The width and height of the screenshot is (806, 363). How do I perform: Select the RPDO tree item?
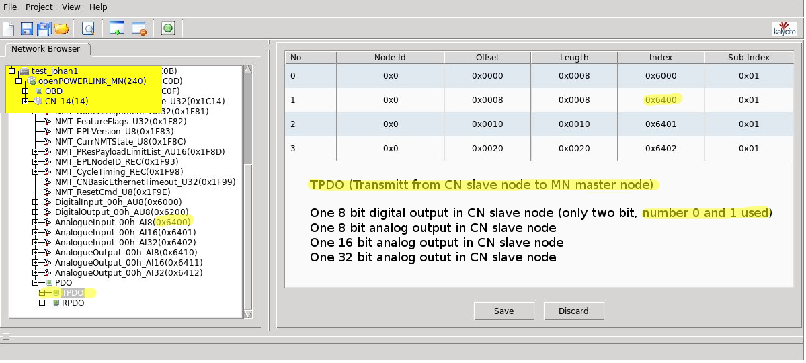pyautogui.click(x=73, y=303)
